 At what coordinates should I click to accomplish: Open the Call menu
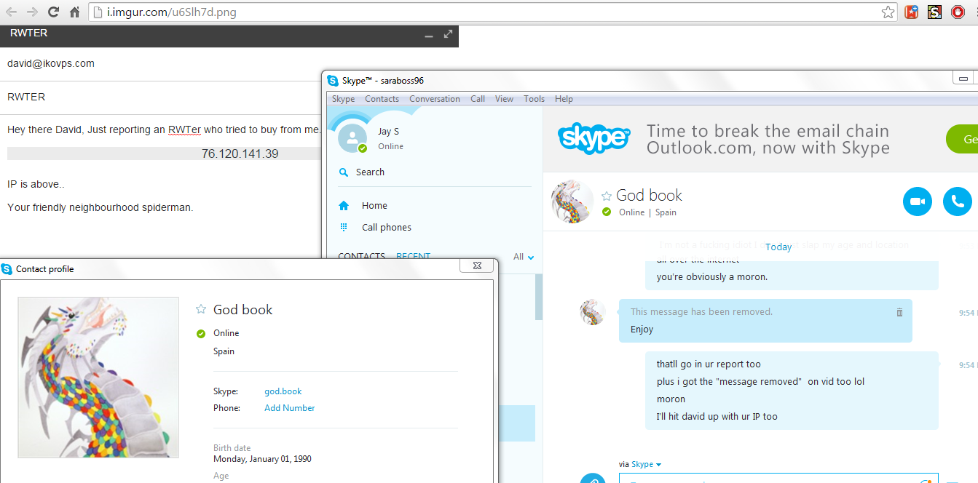478,99
